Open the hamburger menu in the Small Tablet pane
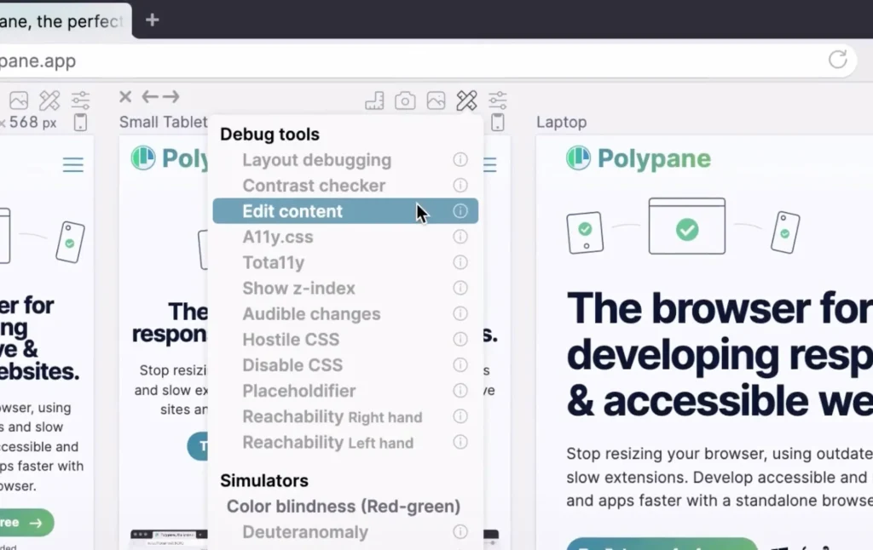Viewport: 873px width, 550px height. (x=489, y=165)
